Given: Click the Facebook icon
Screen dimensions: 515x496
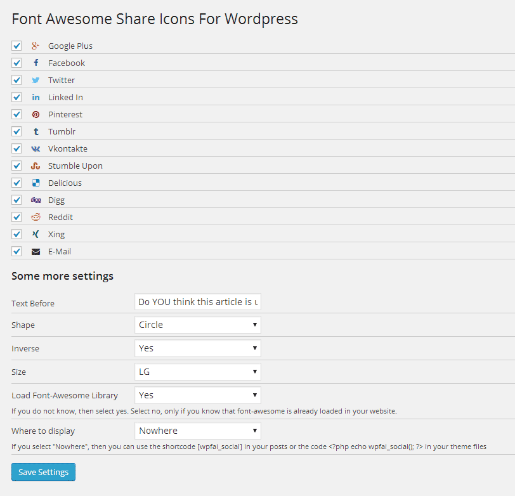Looking at the screenshot, I should [x=36, y=62].
